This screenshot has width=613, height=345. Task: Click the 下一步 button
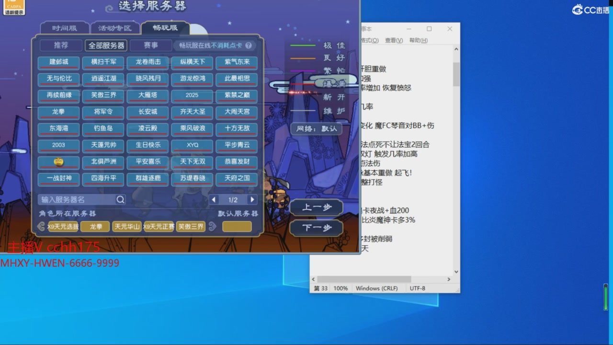[x=317, y=228]
